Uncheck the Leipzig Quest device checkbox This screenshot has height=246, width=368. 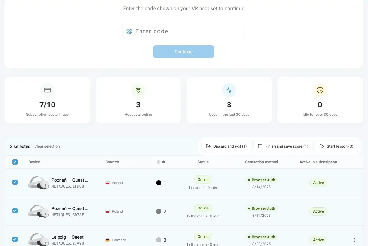(x=15, y=239)
